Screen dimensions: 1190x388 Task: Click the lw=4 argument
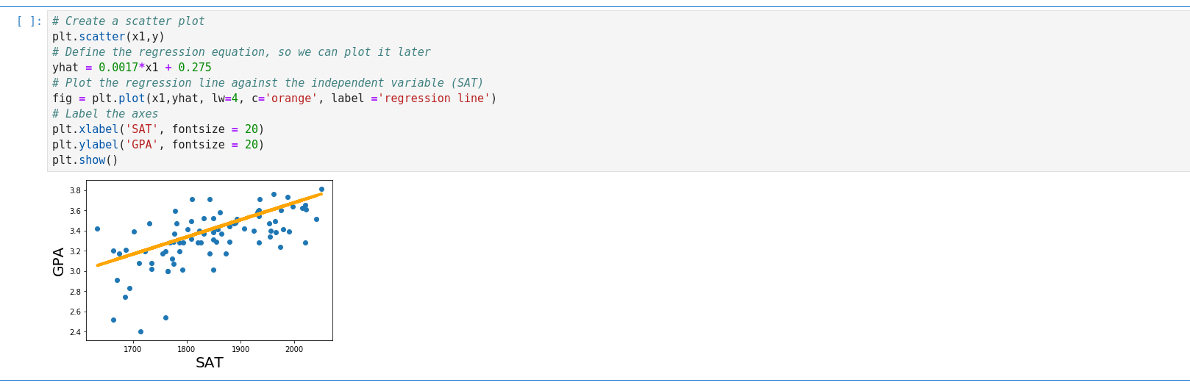(225, 98)
